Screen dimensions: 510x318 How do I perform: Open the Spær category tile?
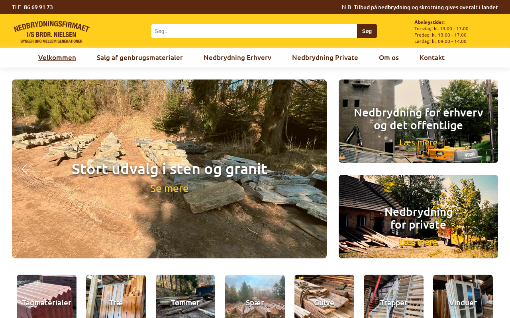pyautogui.click(x=255, y=297)
